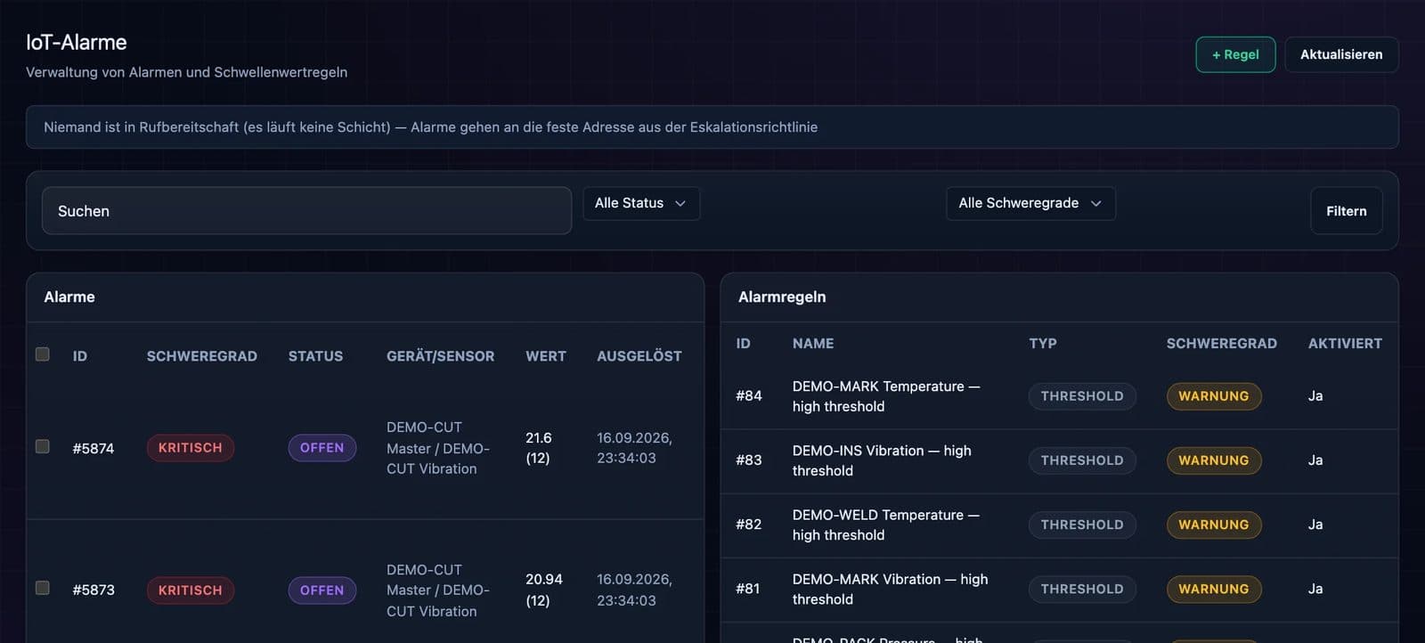Click the AUSGELÖST column header
1425x643 pixels.
click(639, 356)
